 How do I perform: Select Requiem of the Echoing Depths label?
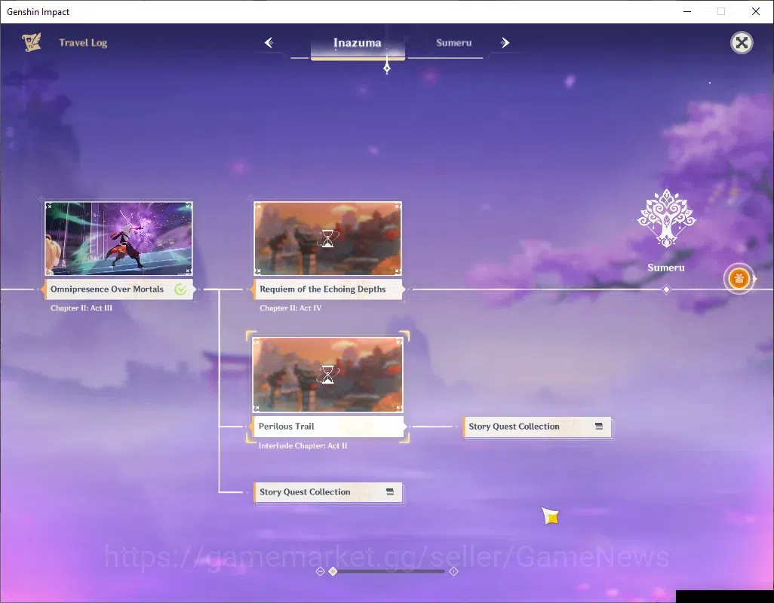(x=327, y=289)
